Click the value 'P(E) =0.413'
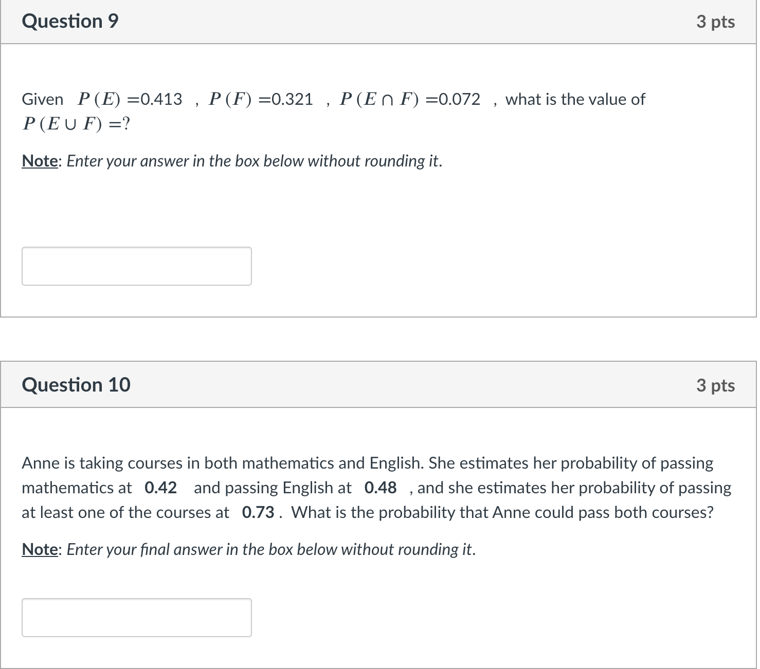This screenshot has height=669, width=760. [x=130, y=99]
